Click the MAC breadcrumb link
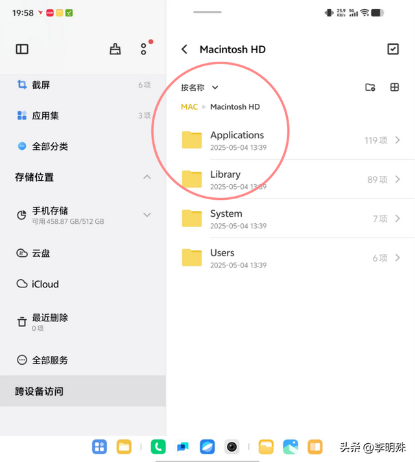 [x=189, y=106]
